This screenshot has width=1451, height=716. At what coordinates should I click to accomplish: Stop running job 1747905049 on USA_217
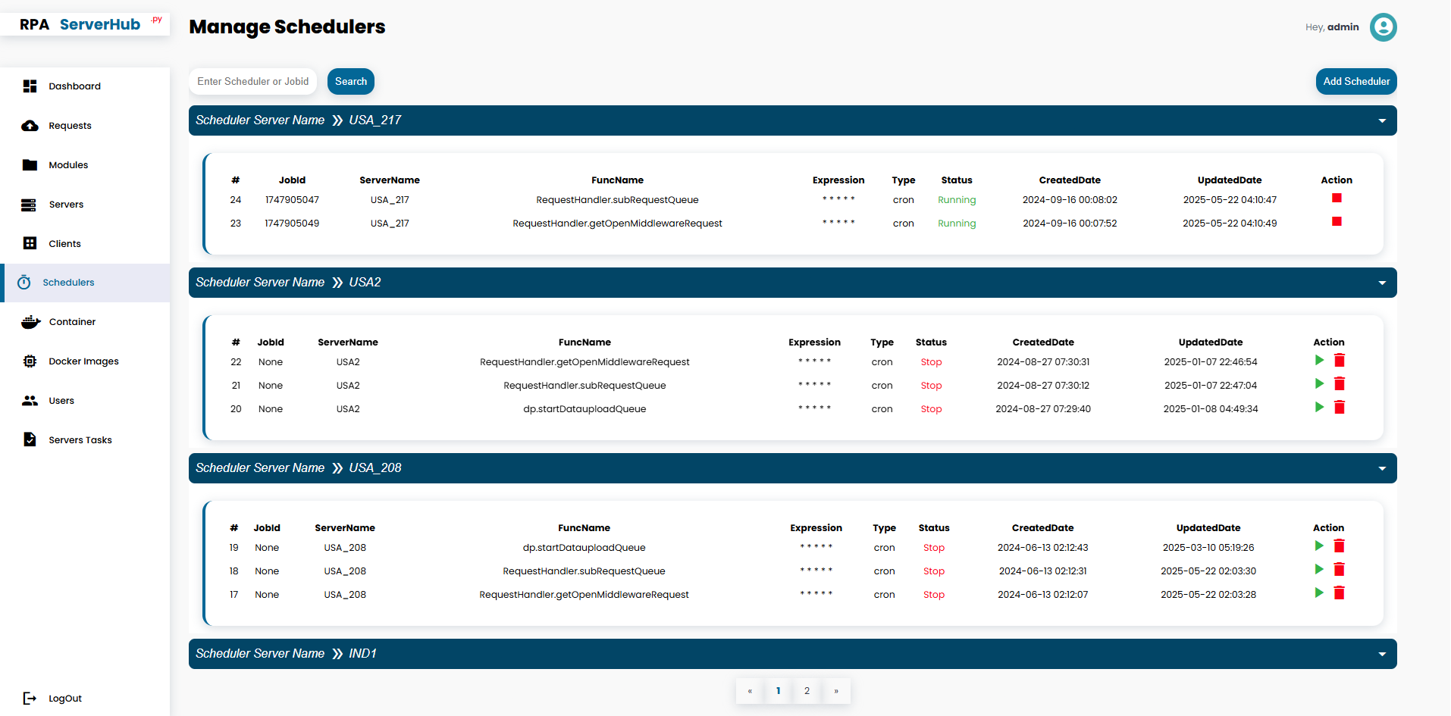click(1337, 222)
